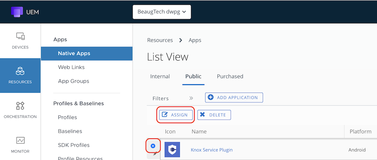
Task: Click the Add Application button
Action: tap(234, 98)
